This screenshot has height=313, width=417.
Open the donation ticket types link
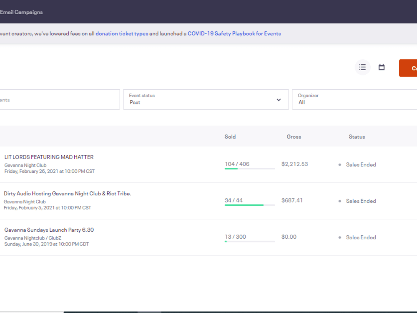click(122, 33)
